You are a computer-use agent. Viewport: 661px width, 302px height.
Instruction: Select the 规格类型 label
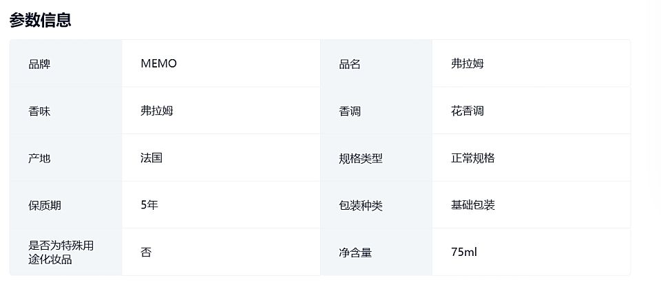(360, 158)
